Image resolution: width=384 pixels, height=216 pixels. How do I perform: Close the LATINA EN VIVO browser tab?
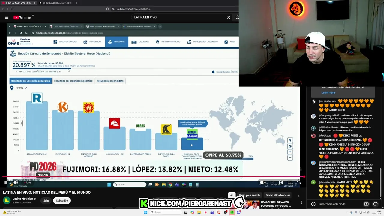pos(34,3)
